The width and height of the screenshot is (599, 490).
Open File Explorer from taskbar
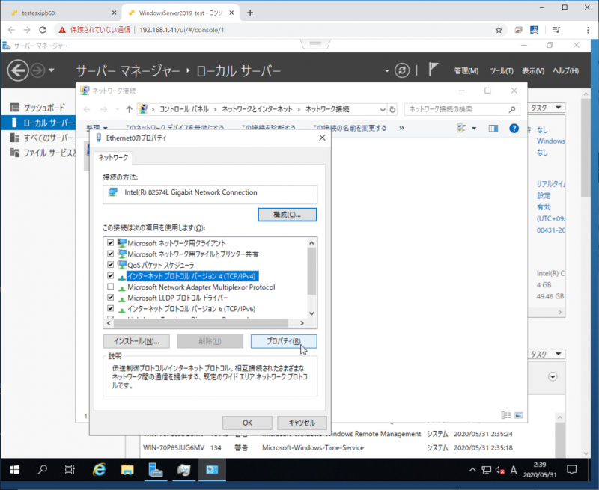point(127,469)
